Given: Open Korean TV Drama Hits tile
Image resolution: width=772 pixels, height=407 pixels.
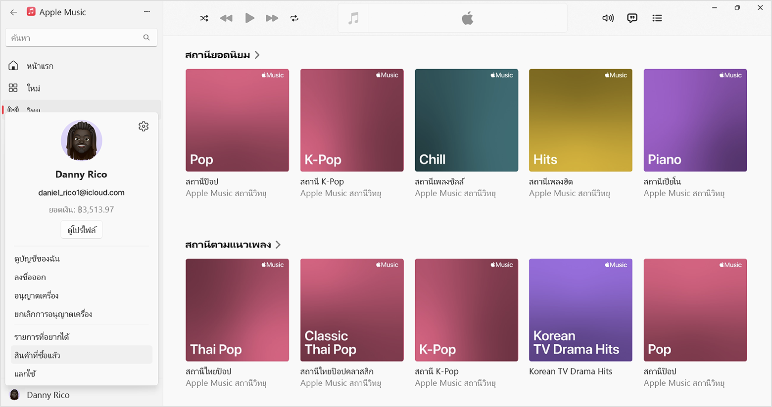Looking at the screenshot, I should [x=580, y=310].
